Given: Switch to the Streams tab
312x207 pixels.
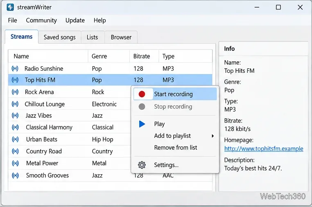Looking at the screenshot, I should tap(21, 37).
